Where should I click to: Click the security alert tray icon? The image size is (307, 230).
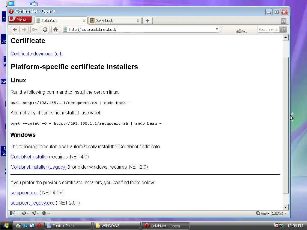click(276, 226)
